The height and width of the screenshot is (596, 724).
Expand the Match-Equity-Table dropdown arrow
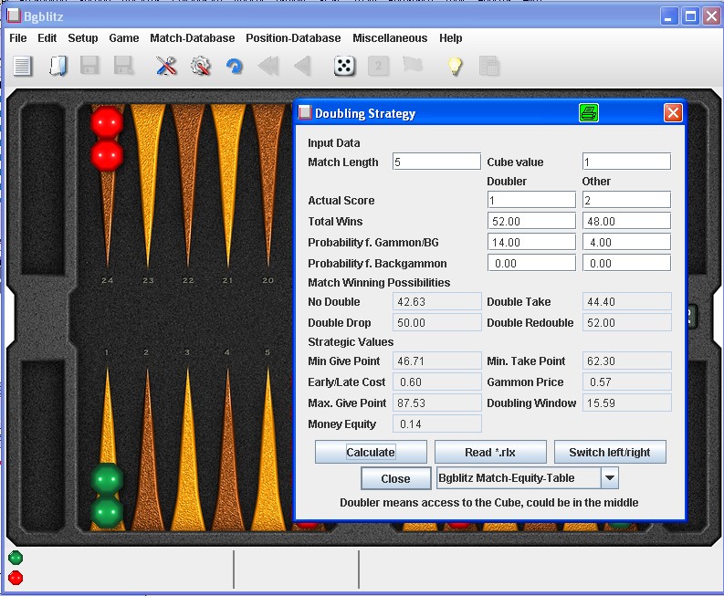(x=610, y=478)
